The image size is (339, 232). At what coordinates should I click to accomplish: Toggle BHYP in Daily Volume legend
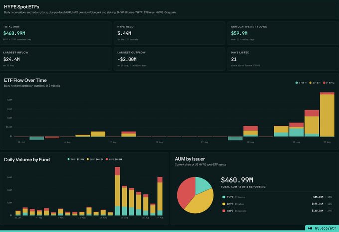pos(95,159)
